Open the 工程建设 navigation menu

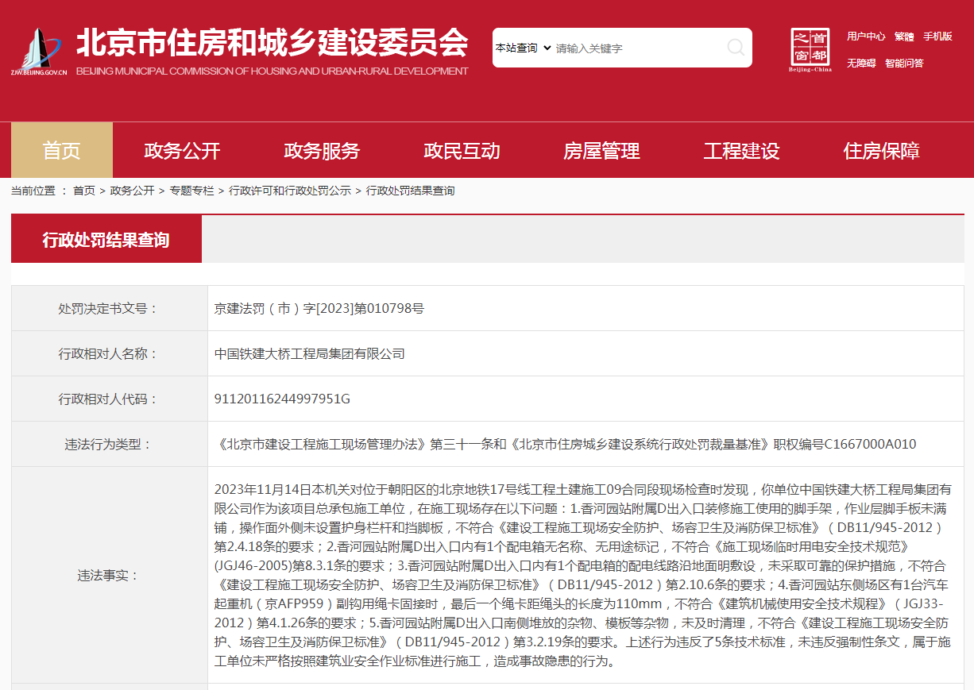pos(741,151)
